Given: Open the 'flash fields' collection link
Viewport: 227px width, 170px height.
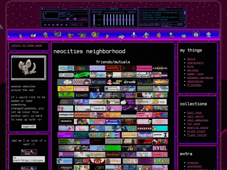Looking at the screenshot, I should pyautogui.click(x=197, y=135).
